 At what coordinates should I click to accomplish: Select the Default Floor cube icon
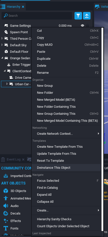[6, 51]
